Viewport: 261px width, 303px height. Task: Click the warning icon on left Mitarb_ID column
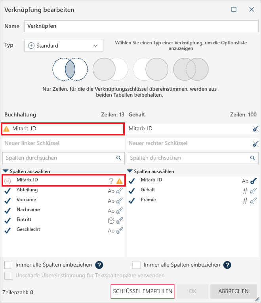click(119, 181)
